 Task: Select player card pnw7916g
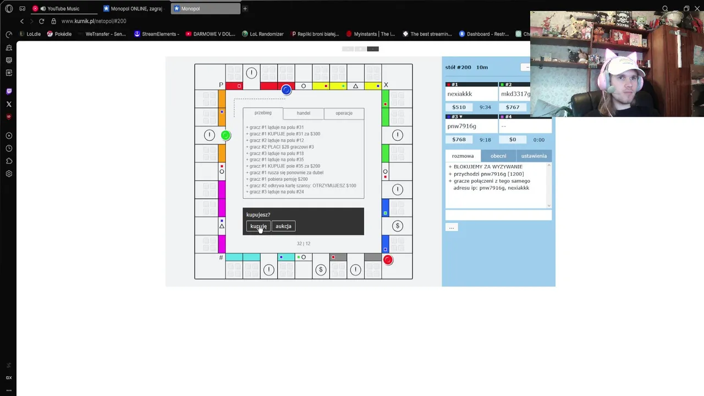click(472, 126)
